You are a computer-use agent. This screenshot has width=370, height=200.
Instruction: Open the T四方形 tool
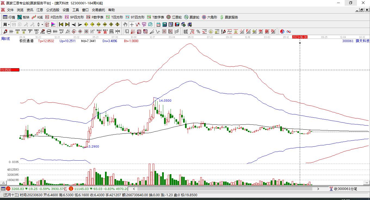tap(115, 17)
